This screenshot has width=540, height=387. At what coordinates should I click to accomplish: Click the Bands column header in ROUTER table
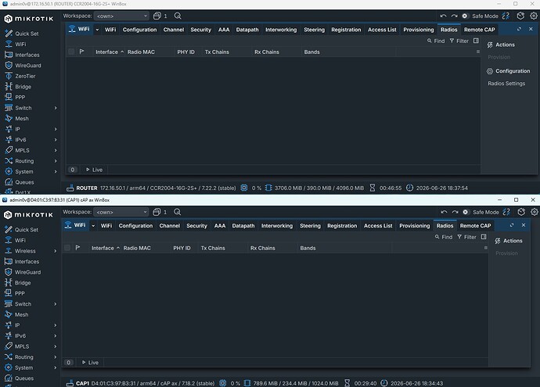click(x=348, y=52)
